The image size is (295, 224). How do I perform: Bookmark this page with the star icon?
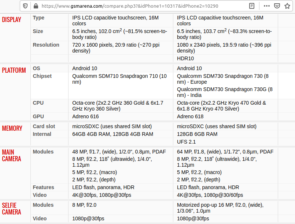(x=288, y=6)
